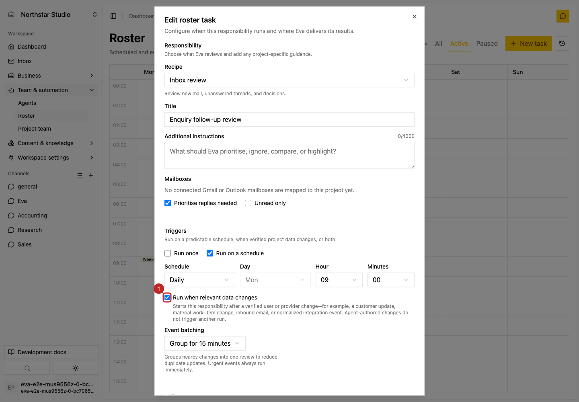Image resolution: width=579 pixels, height=402 pixels.
Task: Enable the Unread only checkbox
Action: click(x=248, y=203)
